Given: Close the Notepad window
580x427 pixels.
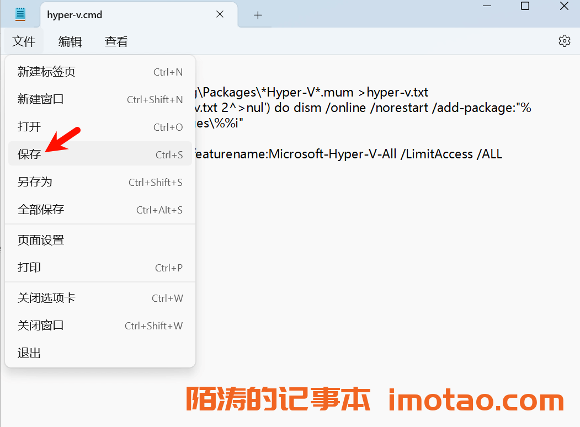Looking at the screenshot, I should [x=564, y=6].
